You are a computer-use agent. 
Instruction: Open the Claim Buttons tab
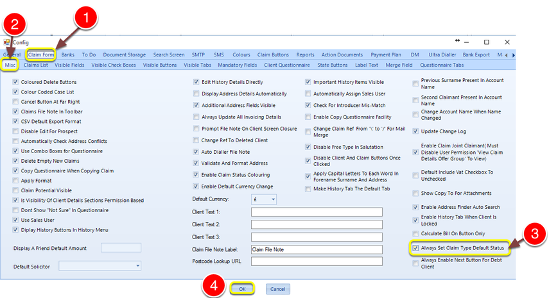click(x=273, y=55)
